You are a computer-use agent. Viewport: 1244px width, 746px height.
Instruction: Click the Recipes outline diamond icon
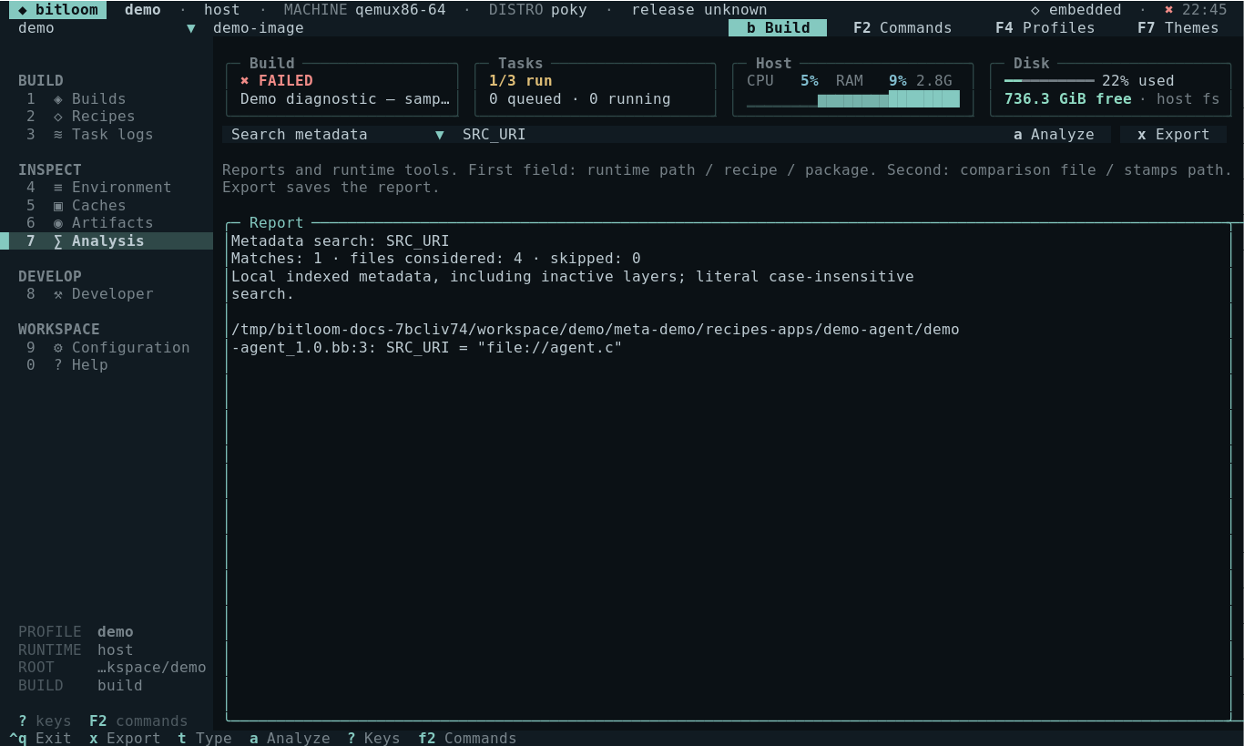click(x=58, y=117)
